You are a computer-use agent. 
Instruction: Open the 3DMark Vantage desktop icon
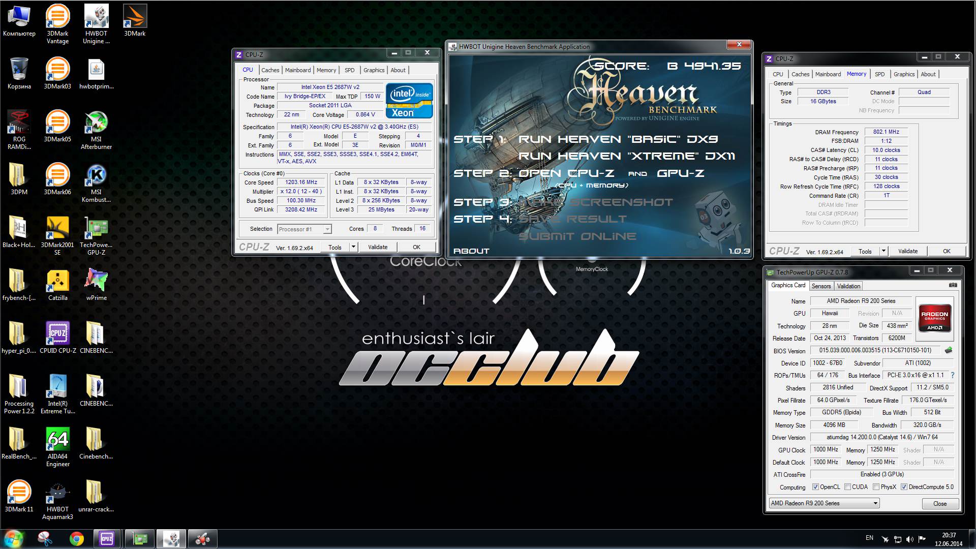(57, 24)
